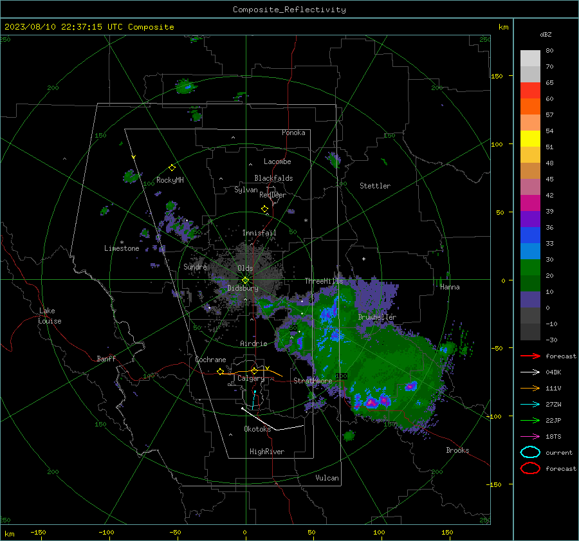579x541 pixels.
Task: Click the yellow diamond marker at radar center
Action: 245,280
